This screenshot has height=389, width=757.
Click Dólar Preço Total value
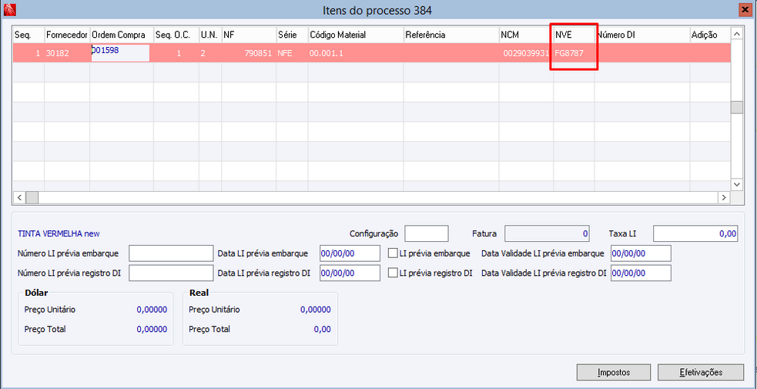coord(152,330)
